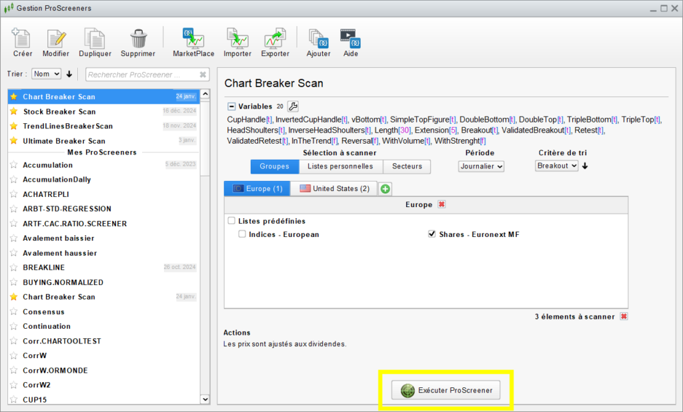Open the Aide video help icon

coord(350,38)
